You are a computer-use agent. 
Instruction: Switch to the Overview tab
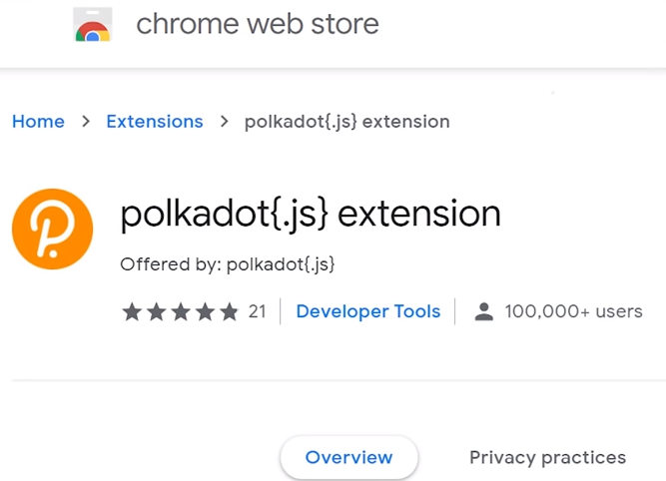(x=349, y=457)
